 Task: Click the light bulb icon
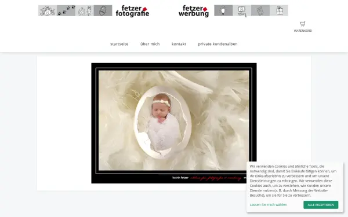(223, 10)
